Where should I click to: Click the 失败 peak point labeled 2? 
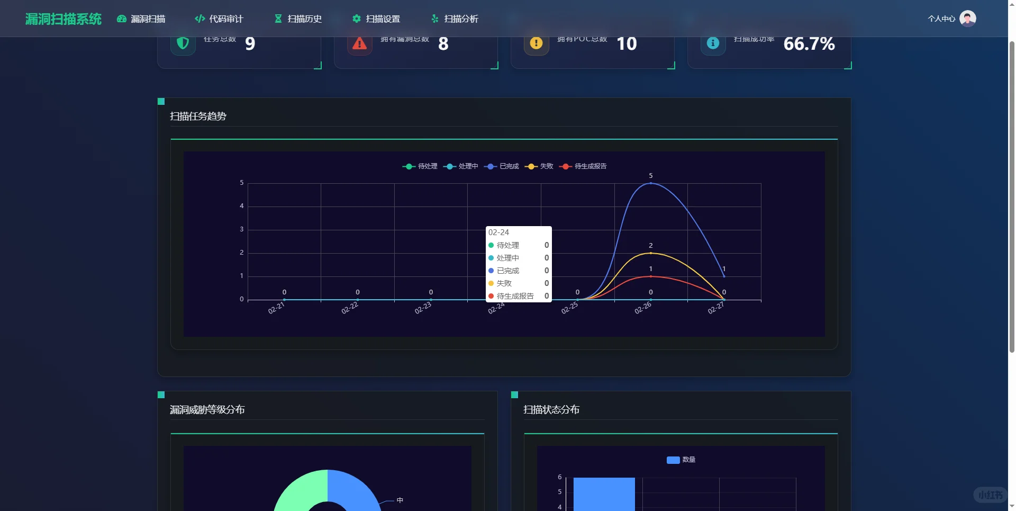651,253
